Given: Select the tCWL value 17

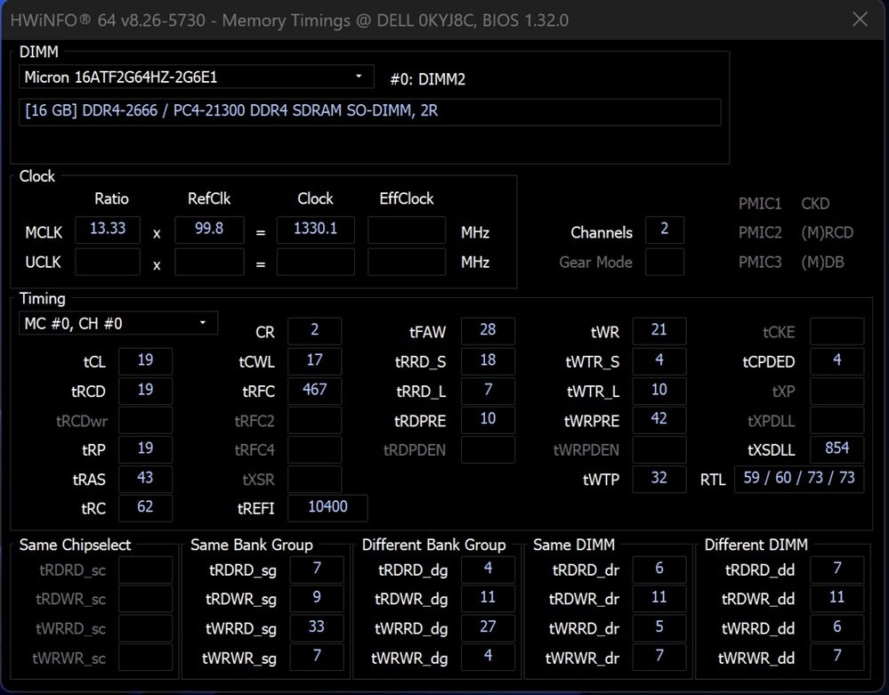Looking at the screenshot, I should coord(315,361).
